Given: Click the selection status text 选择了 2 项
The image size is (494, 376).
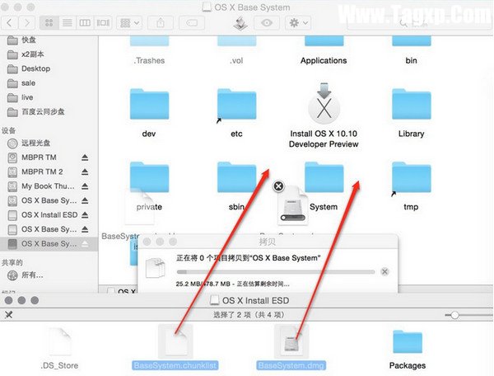Looking at the screenshot, I should point(249,315).
